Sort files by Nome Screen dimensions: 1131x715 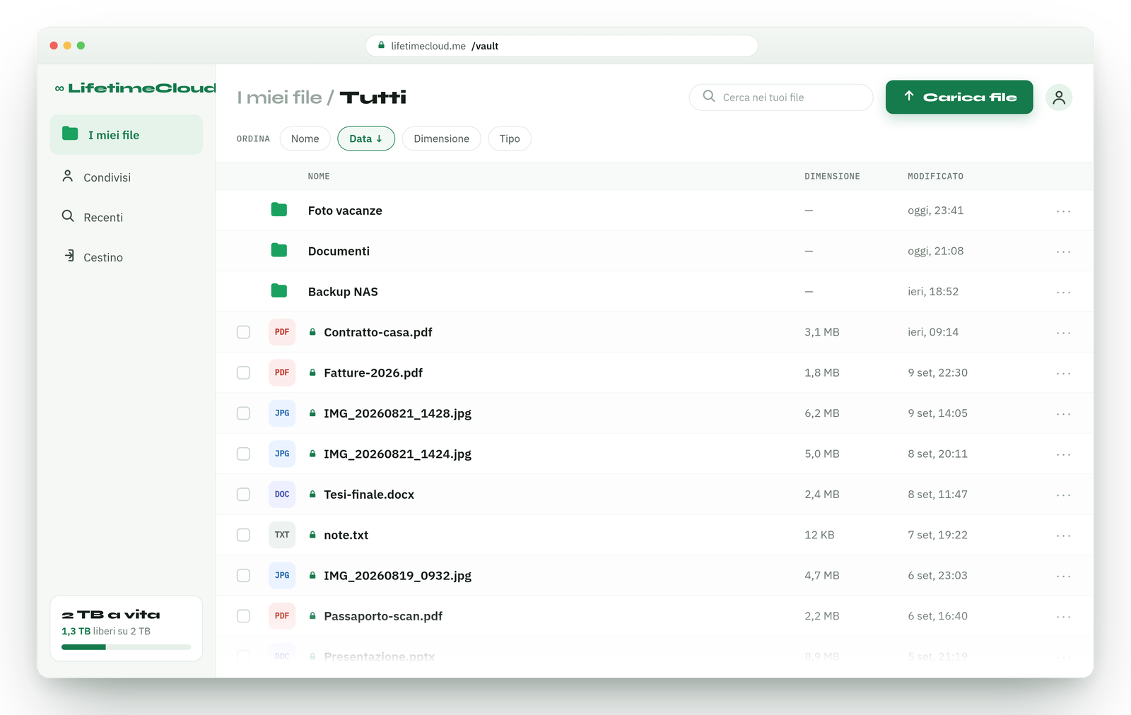click(305, 138)
